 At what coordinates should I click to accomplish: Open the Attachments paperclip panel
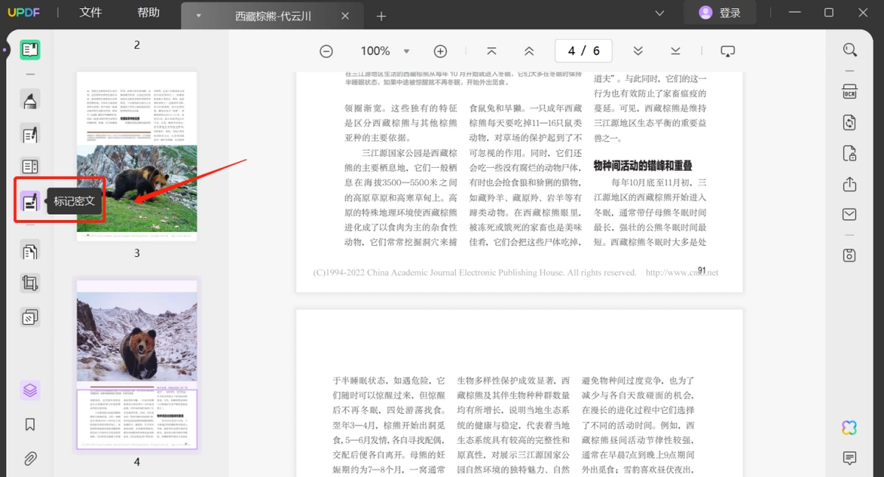(x=30, y=459)
